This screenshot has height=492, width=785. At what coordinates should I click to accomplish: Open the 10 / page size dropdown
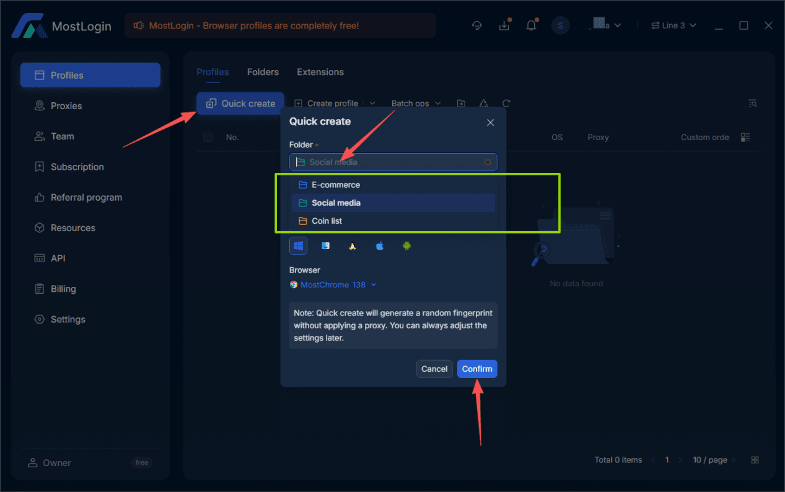pos(715,460)
